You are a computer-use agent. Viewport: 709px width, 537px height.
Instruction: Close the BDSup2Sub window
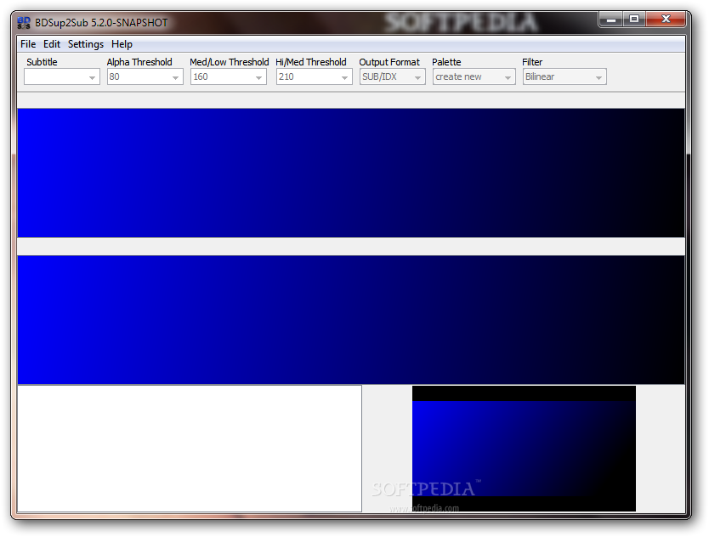click(x=666, y=19)
